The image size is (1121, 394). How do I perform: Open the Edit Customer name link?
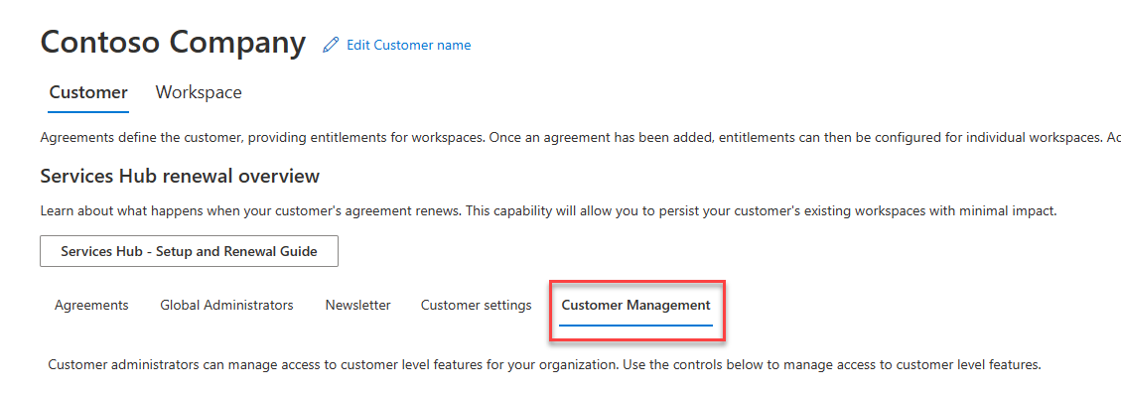408,45
